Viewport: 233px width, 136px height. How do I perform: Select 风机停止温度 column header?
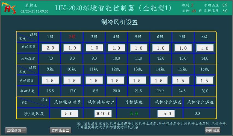click(x=200, y=102)
